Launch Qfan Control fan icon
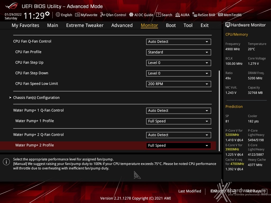Viewport: 271px width, 203px height. tap(102, 15)
